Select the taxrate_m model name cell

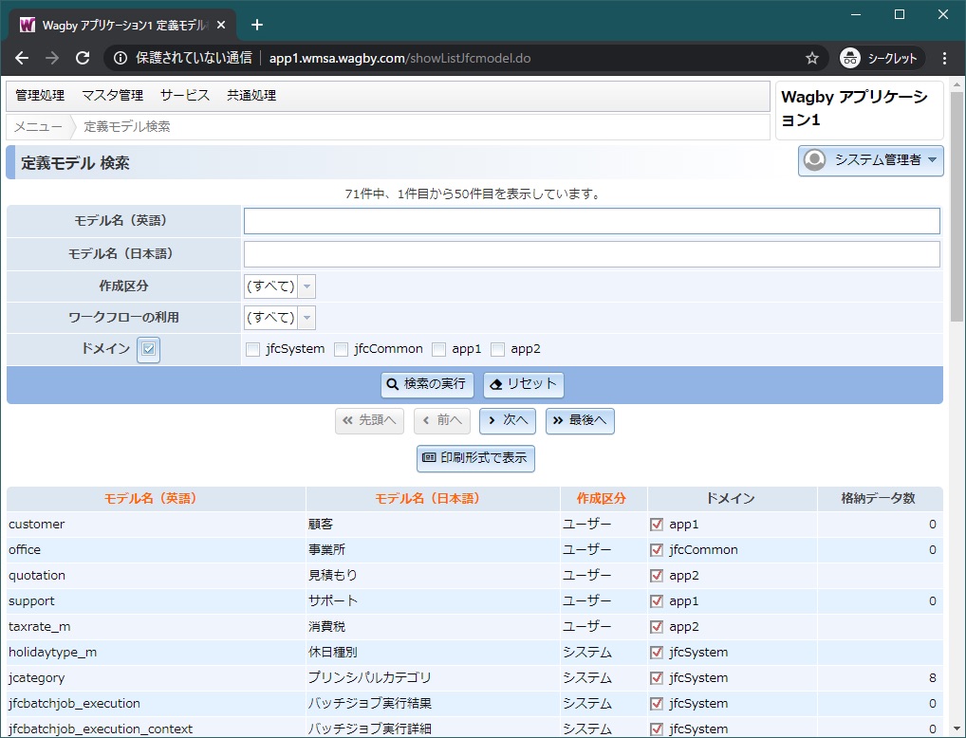[x=156, y=626]
